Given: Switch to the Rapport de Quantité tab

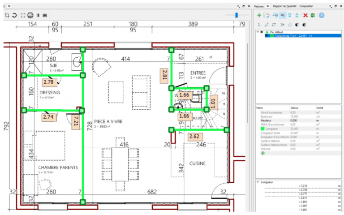Looking at the screenshot, I should click(284, 6).
